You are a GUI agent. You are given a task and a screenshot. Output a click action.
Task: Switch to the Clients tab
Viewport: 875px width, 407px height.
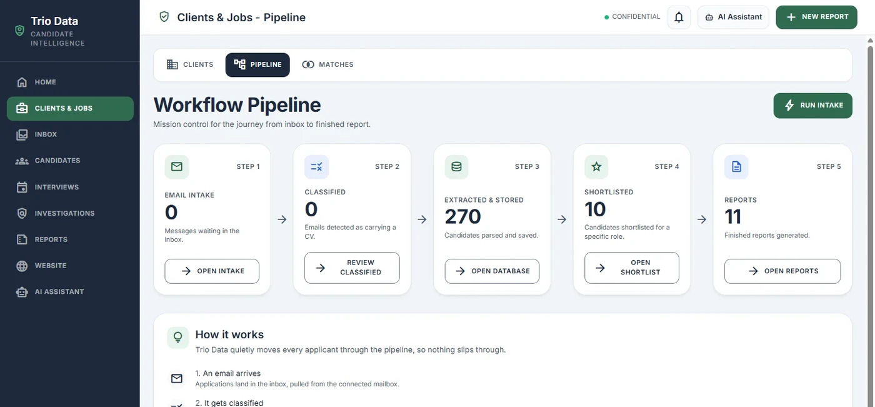click(190, 64)
